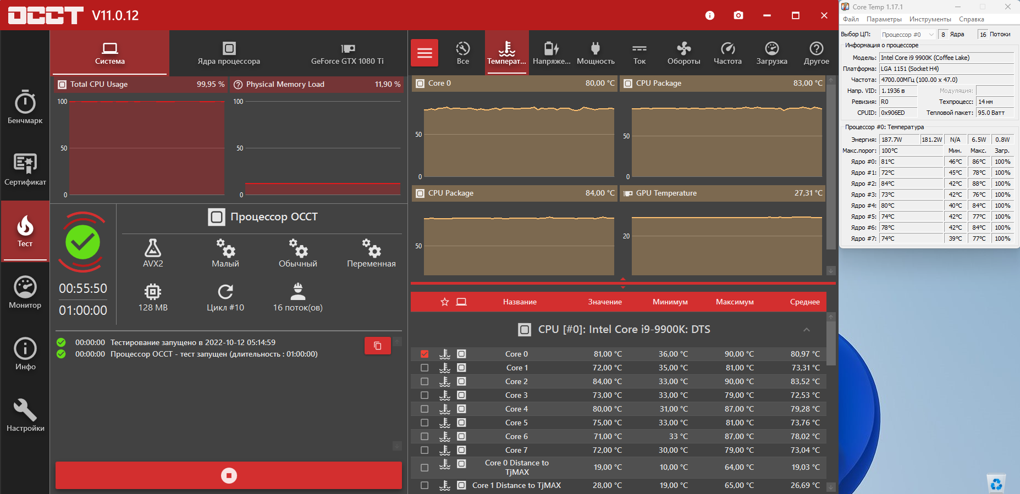Screen dimensions: 1020x494
Task: Check the Core 2 sensor checkbox
Action: [x=424, y=381]
